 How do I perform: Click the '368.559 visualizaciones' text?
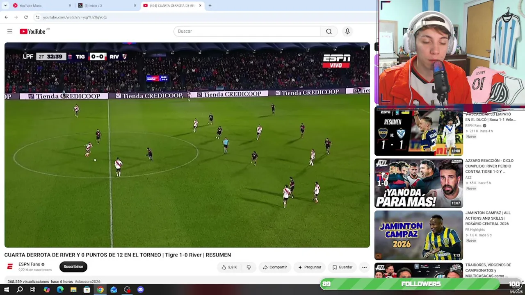coord(28,281)
